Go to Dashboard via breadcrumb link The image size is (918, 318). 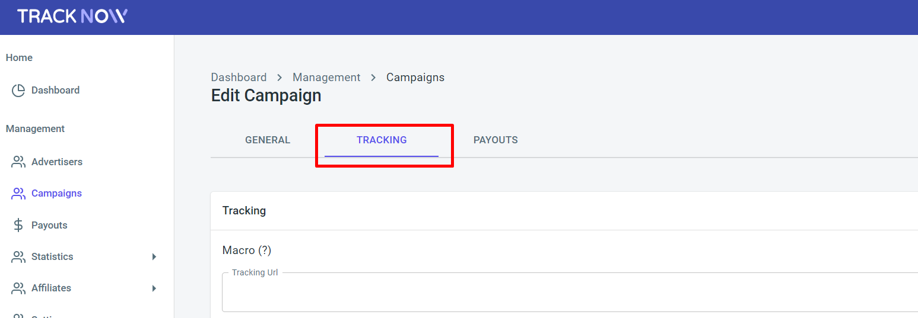click(x=239, y=78)
